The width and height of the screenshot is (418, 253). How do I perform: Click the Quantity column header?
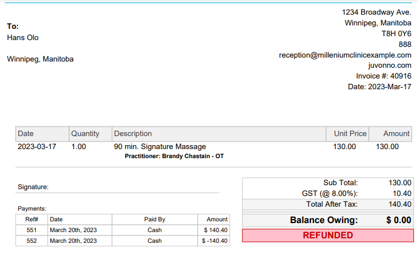click(85, 134)
